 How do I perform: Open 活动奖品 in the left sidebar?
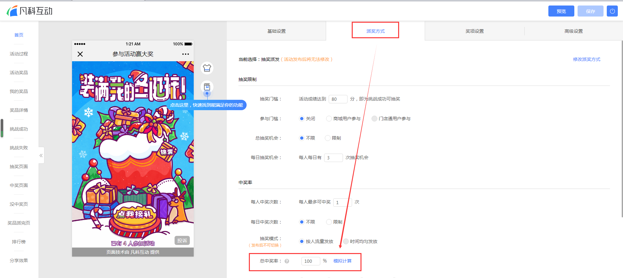[19, 73]
